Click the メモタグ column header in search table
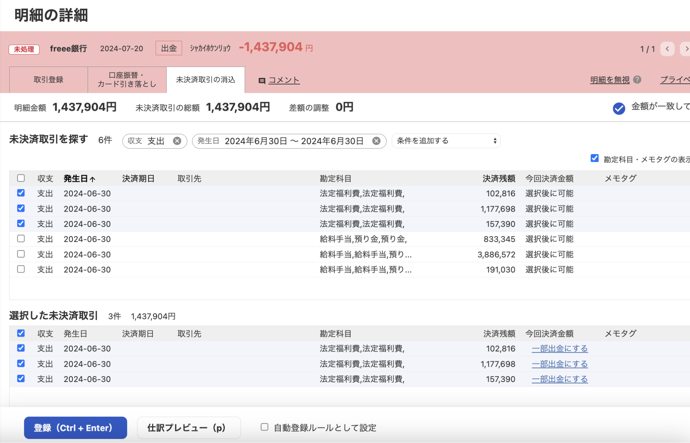 pos(621,179)
